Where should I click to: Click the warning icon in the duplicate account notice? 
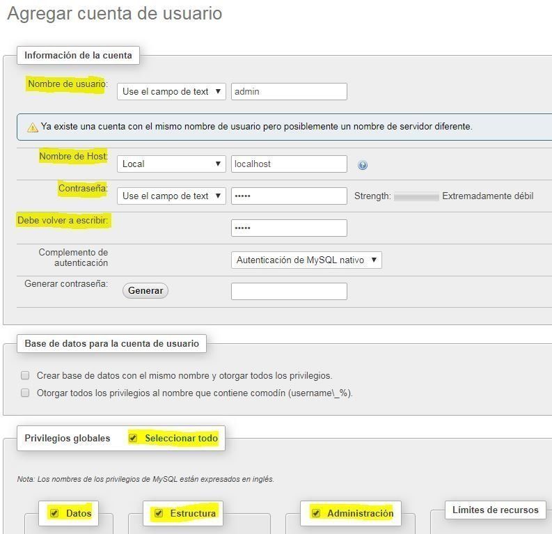(32, 127)
